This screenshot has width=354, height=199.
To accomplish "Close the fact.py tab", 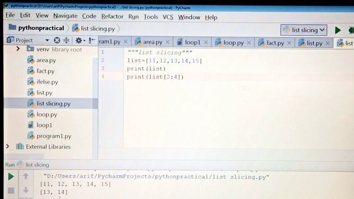I will [x=289, y=43].
